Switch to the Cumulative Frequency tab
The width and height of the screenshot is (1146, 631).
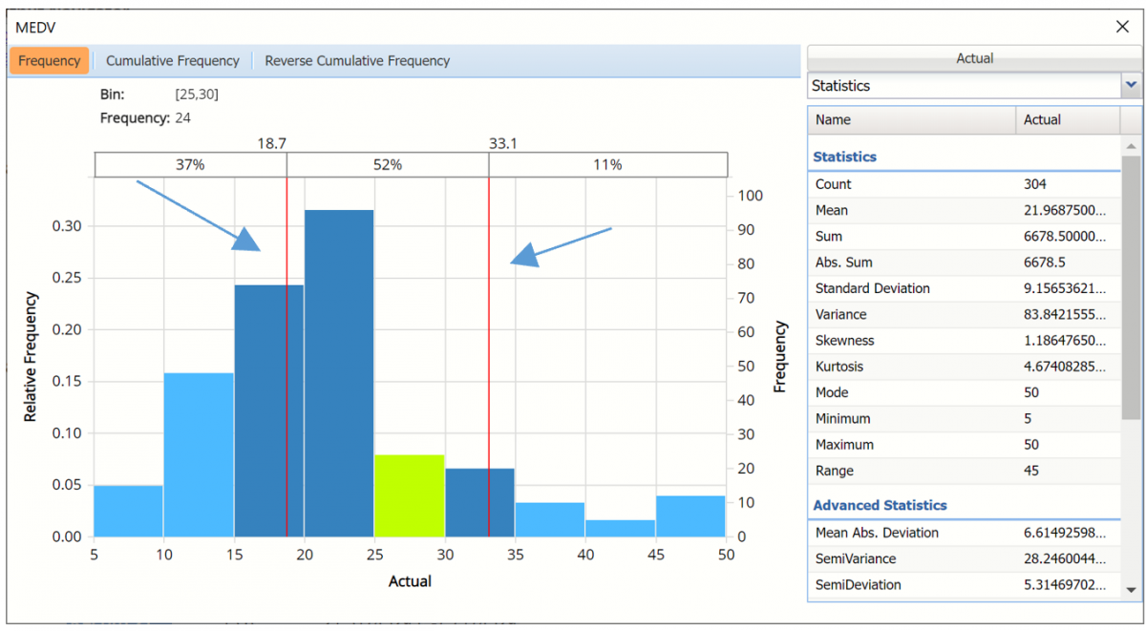point(172,61)
